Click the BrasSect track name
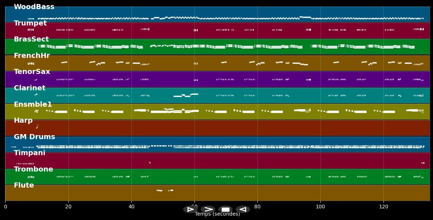The image size is (433, 220). tap(31, 39)
